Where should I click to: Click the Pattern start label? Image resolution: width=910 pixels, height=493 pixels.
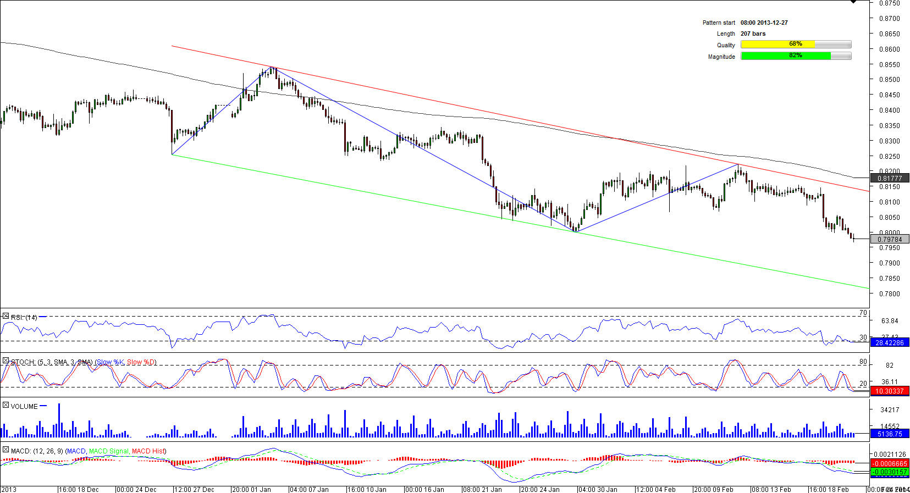719,23
